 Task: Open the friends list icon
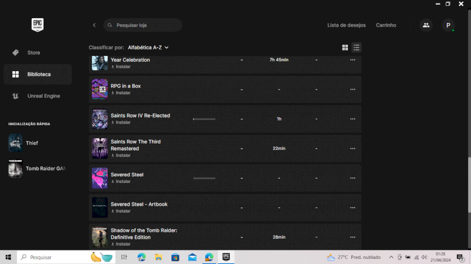click(x=426, y=25)
